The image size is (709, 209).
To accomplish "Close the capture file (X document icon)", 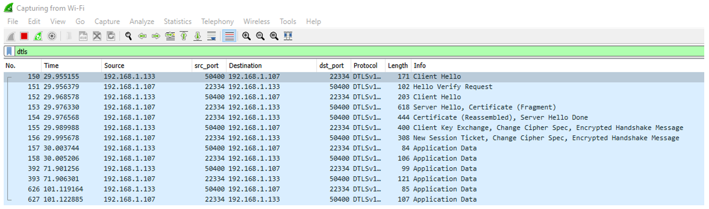I will click(97, 36).
